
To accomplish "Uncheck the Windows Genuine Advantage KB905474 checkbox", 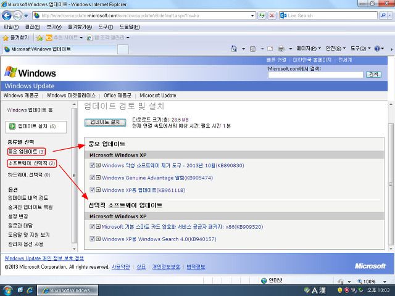I will pos(92,178).
